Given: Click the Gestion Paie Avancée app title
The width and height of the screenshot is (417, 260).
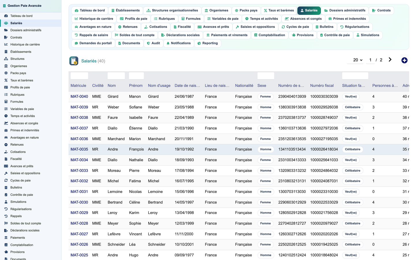Looking at the screenshot, I should click(25, 5).
